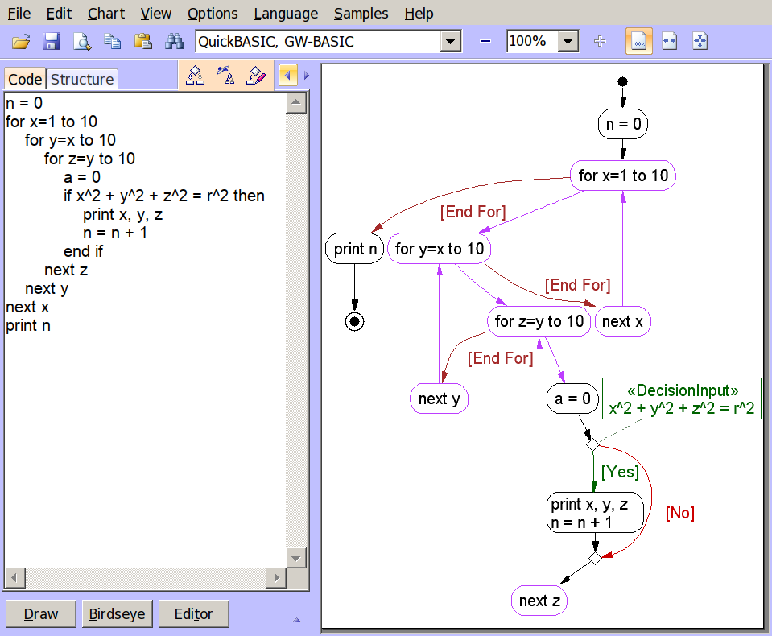Select the fit-to-width page icon

(x=670, y=42)
